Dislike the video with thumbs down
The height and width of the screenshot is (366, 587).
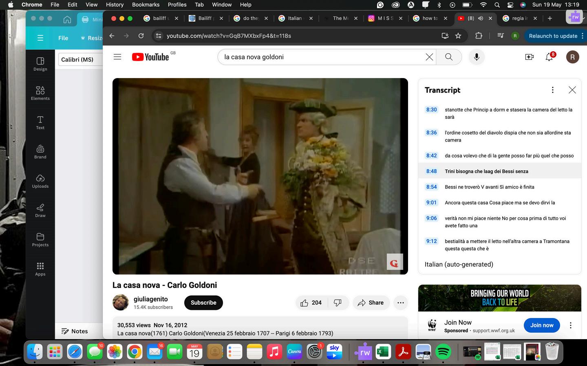click(x=338, y=303)
